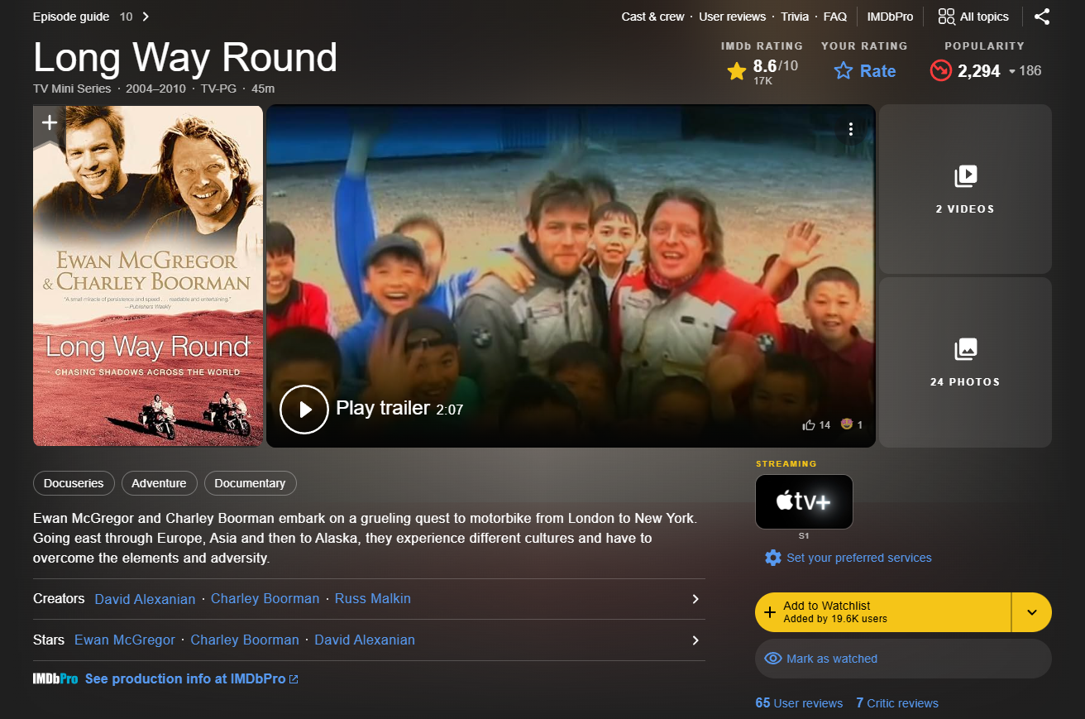1085x719 pixels.
Task: Click the blue Rate star icon
Action: click(x=844, y=71)
